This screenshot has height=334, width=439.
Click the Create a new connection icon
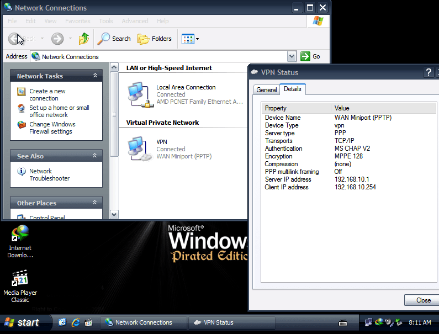22,92
